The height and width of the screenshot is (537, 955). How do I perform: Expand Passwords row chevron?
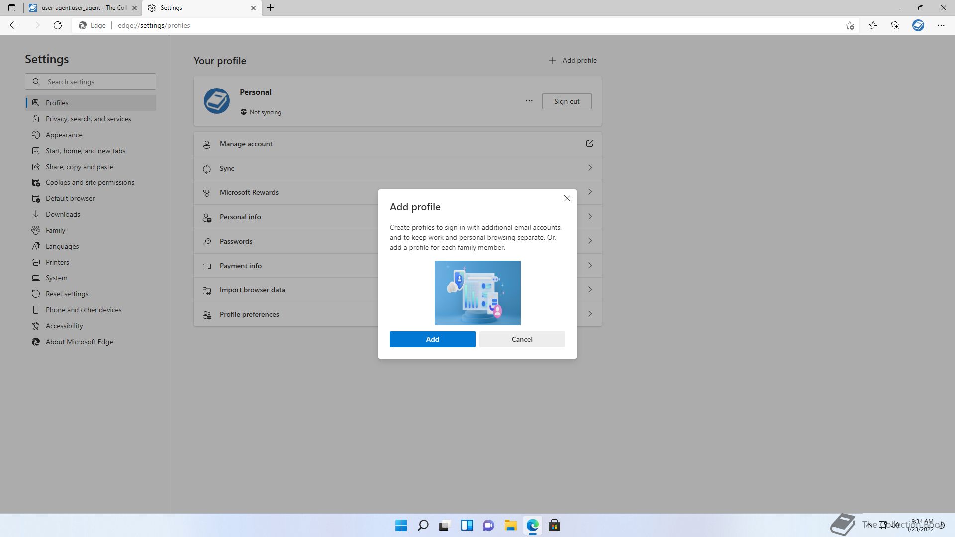[590, 241]
